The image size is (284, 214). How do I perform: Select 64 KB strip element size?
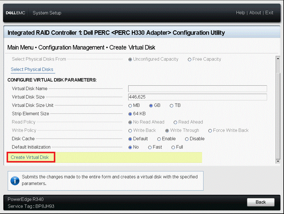coord(130,114)
